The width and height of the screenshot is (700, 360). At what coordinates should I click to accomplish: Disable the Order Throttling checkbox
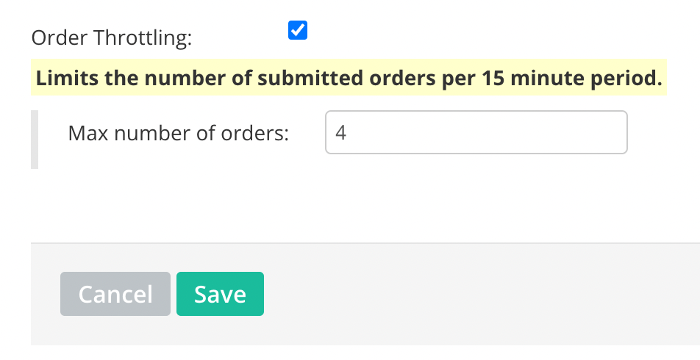[298, 31]
